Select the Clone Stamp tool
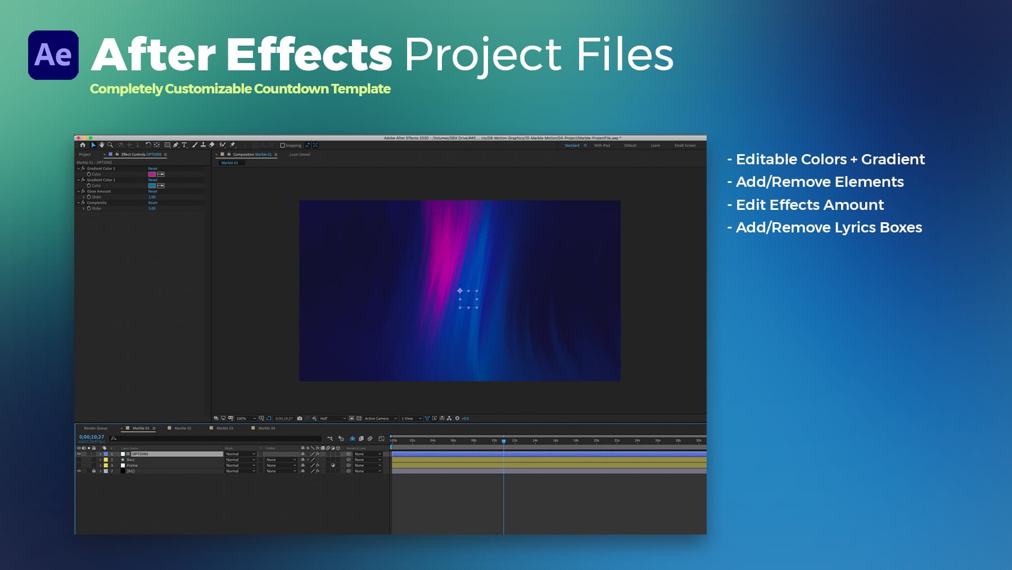The height and width of the screenshot is (570, 1012). 203,145
